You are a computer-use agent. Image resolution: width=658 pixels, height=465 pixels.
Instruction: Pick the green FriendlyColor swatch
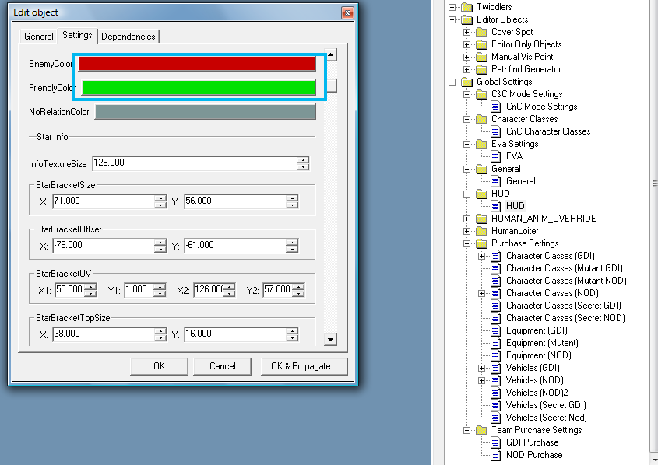(197, 88)
